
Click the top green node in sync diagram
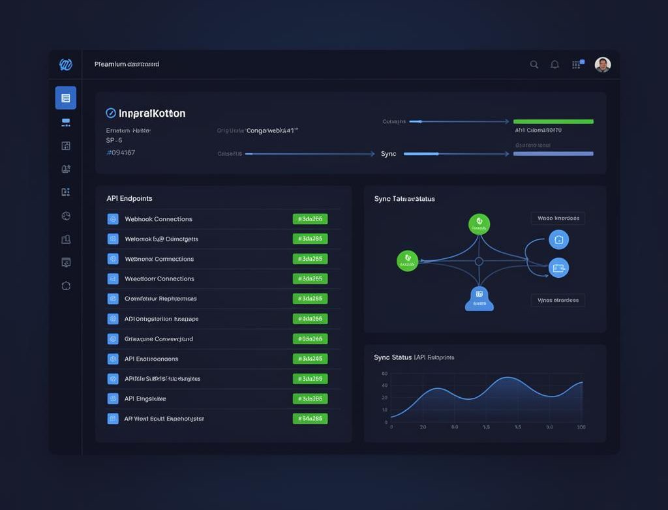tap(479, 224)
